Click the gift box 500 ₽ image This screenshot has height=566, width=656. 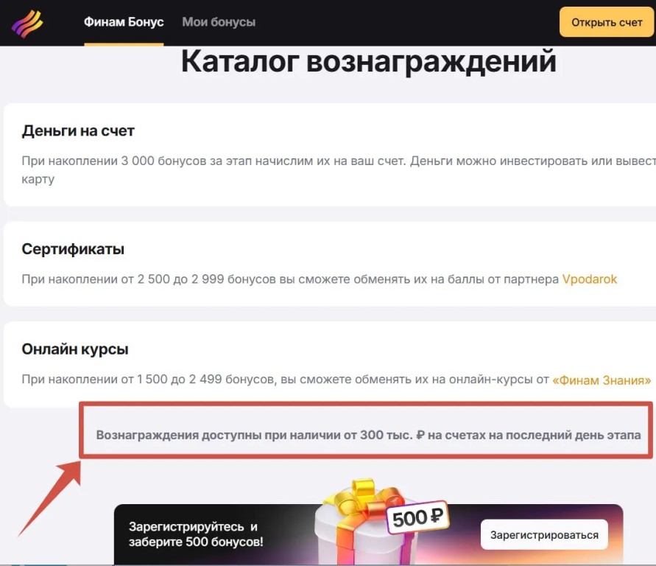tap(381, 521)
